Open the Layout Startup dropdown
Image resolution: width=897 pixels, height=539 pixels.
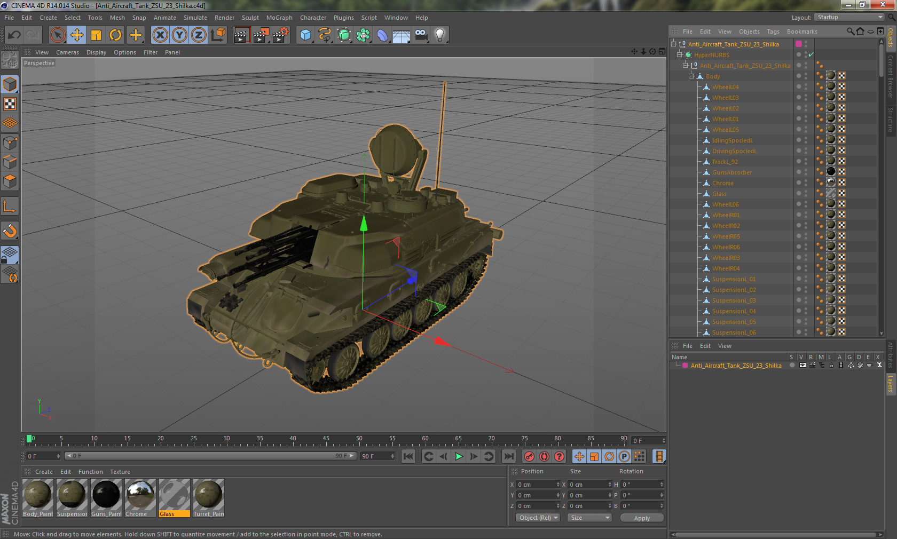click(x=850, y=18)
